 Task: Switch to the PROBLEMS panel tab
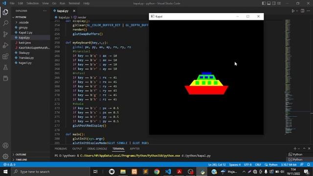tap(61, 149)
